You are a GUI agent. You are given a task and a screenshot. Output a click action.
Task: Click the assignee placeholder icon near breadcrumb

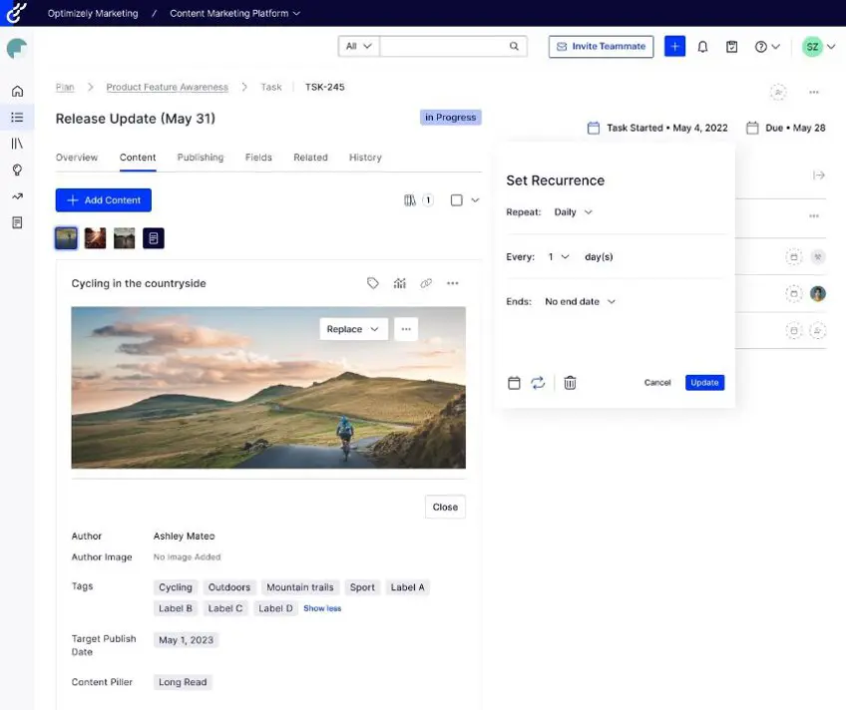778,92
